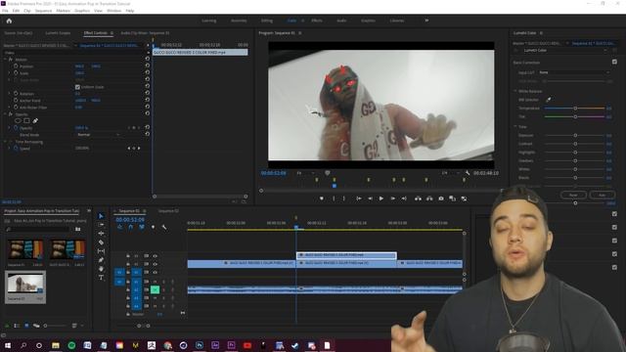This screenshot has height=352, width=626.
Task: Select the Ripple Edit tool
Action: coord(101,234)
